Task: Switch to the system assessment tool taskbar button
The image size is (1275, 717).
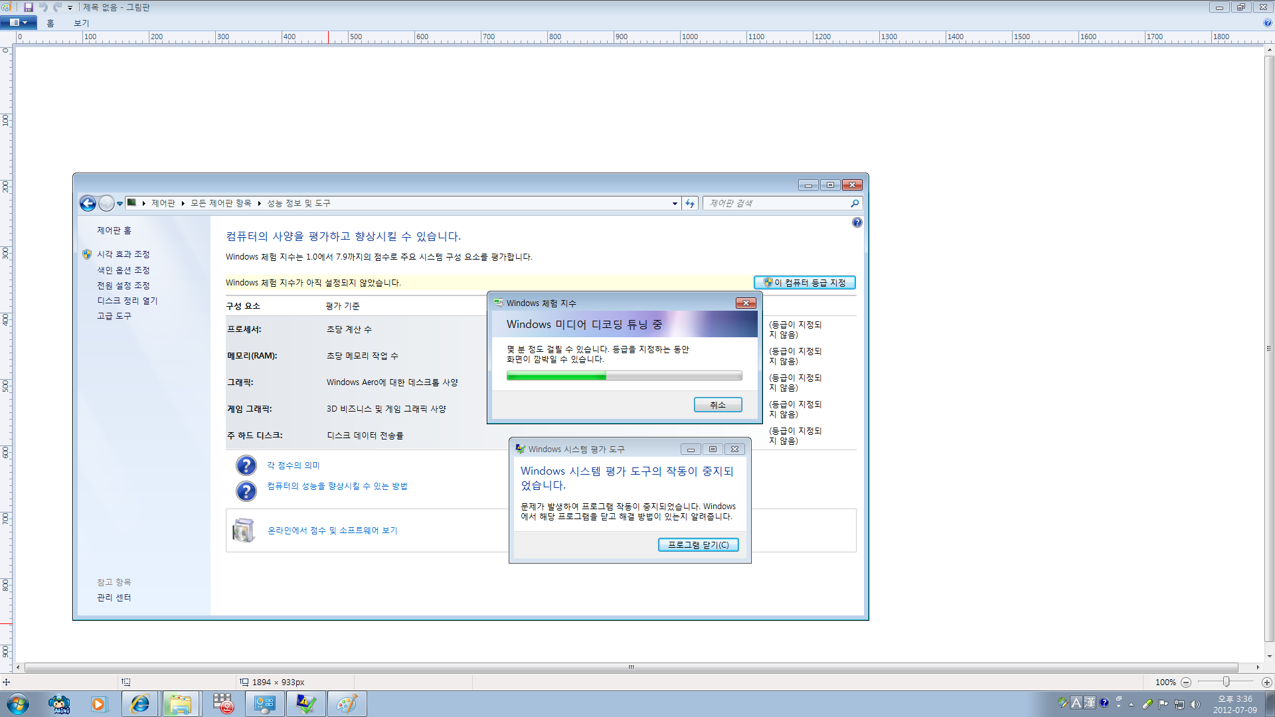Action: (x=306, y=704)
